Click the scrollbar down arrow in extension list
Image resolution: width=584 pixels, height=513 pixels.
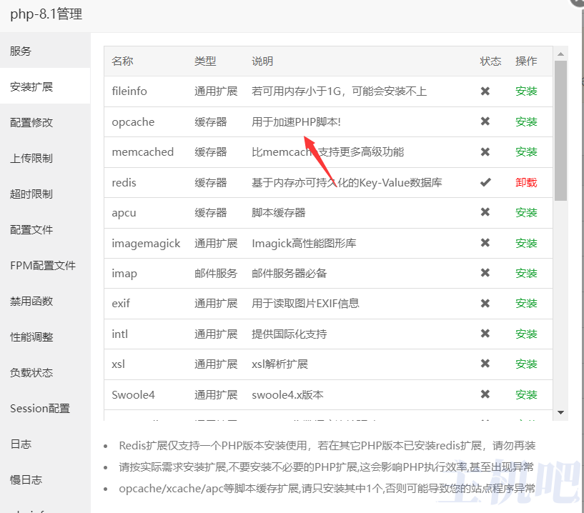tap(561, 412)
